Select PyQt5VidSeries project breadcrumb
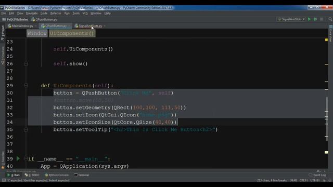The width and height of the screenshot is (333, 187). tap(15, 20)
